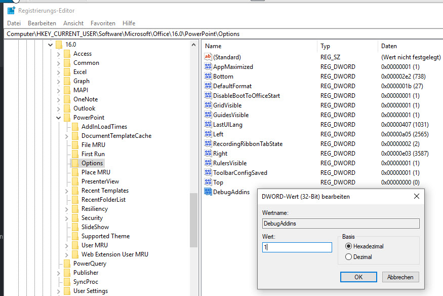Select the GridVisible DWORD icon
Viewport: 443px width, 296px height.
pyautogui.click(x=208, y=105)
